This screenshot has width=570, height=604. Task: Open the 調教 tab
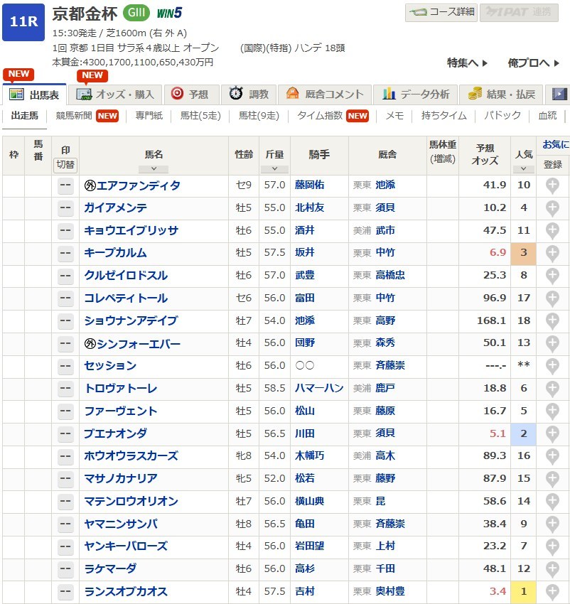(249, 95)
